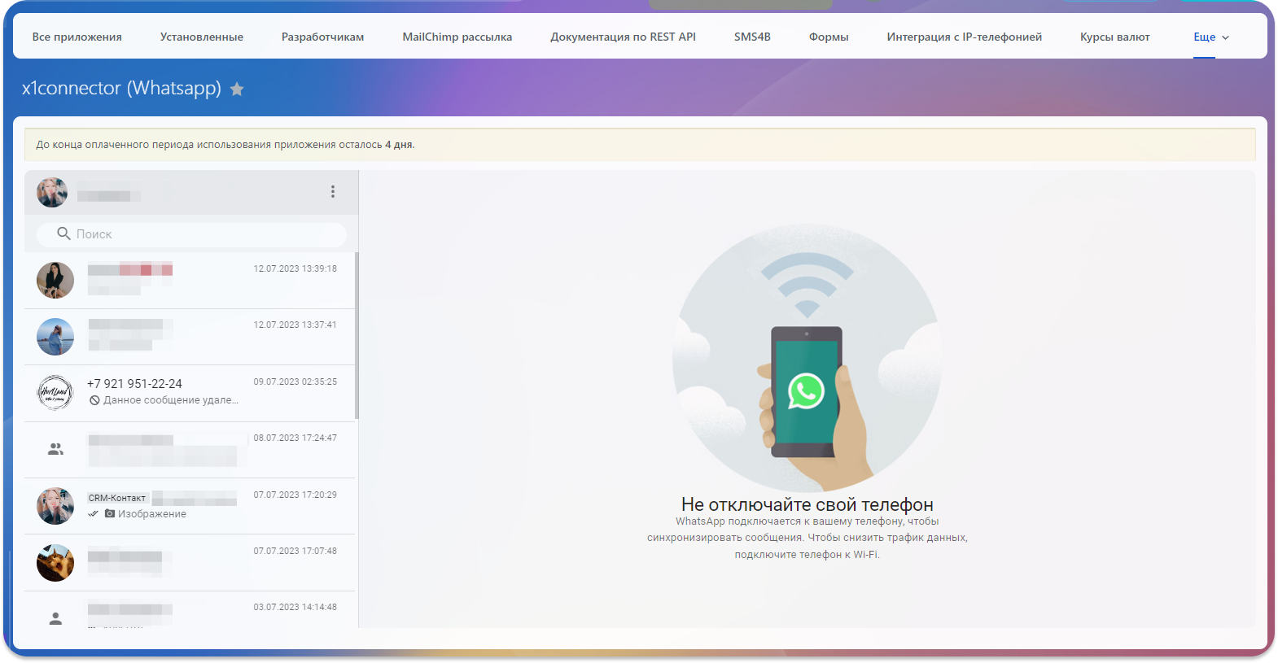
Task: Open avatar of chat dated 12.07.2023 13:39:18
Action: tap(55, 281)
